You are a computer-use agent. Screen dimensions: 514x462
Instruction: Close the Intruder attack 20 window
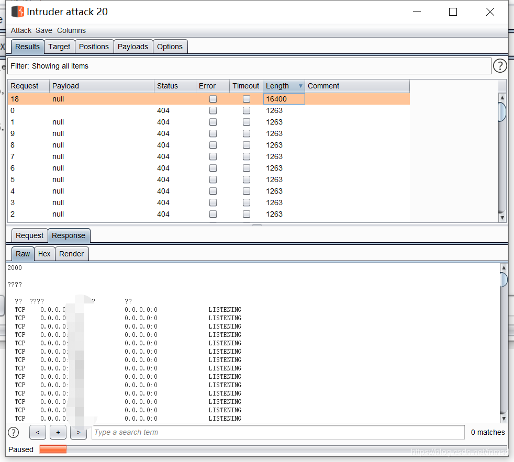tap(490, 12)
